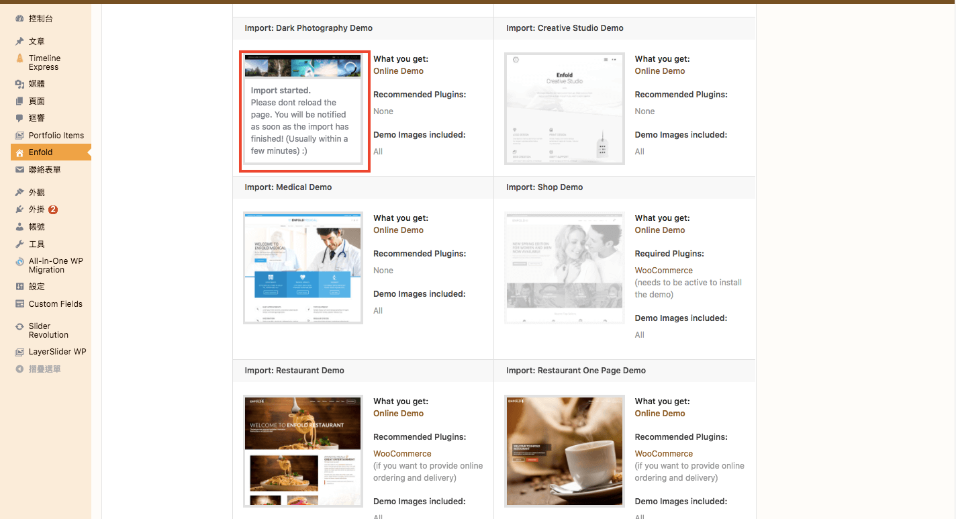Screen dimensions: 956x519
Task: Click the Creative Studio Demo thumbnail
Action: point(564,109)
